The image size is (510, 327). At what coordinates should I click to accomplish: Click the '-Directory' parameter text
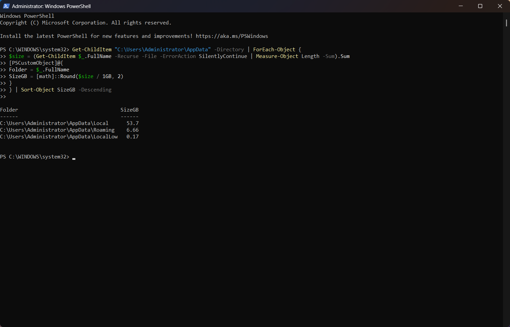229,50
